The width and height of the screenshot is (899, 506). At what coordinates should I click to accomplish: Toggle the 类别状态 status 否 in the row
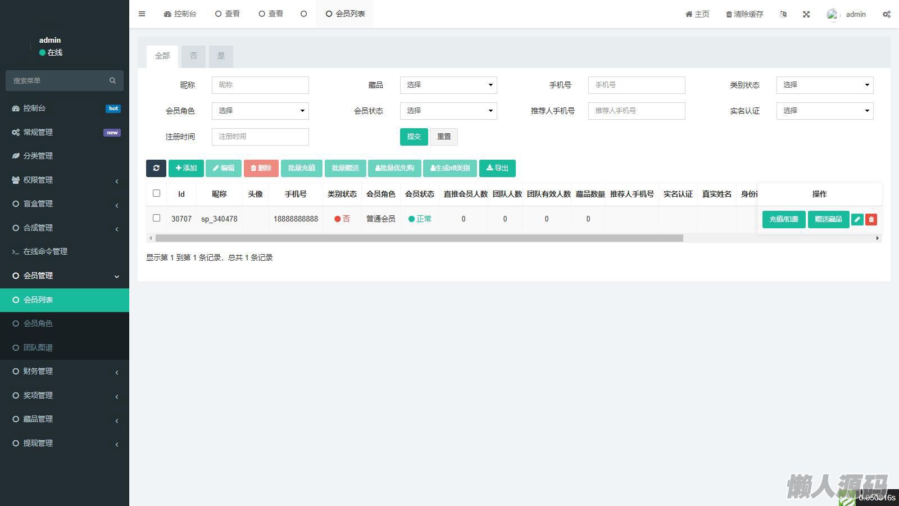coord(342,219)
